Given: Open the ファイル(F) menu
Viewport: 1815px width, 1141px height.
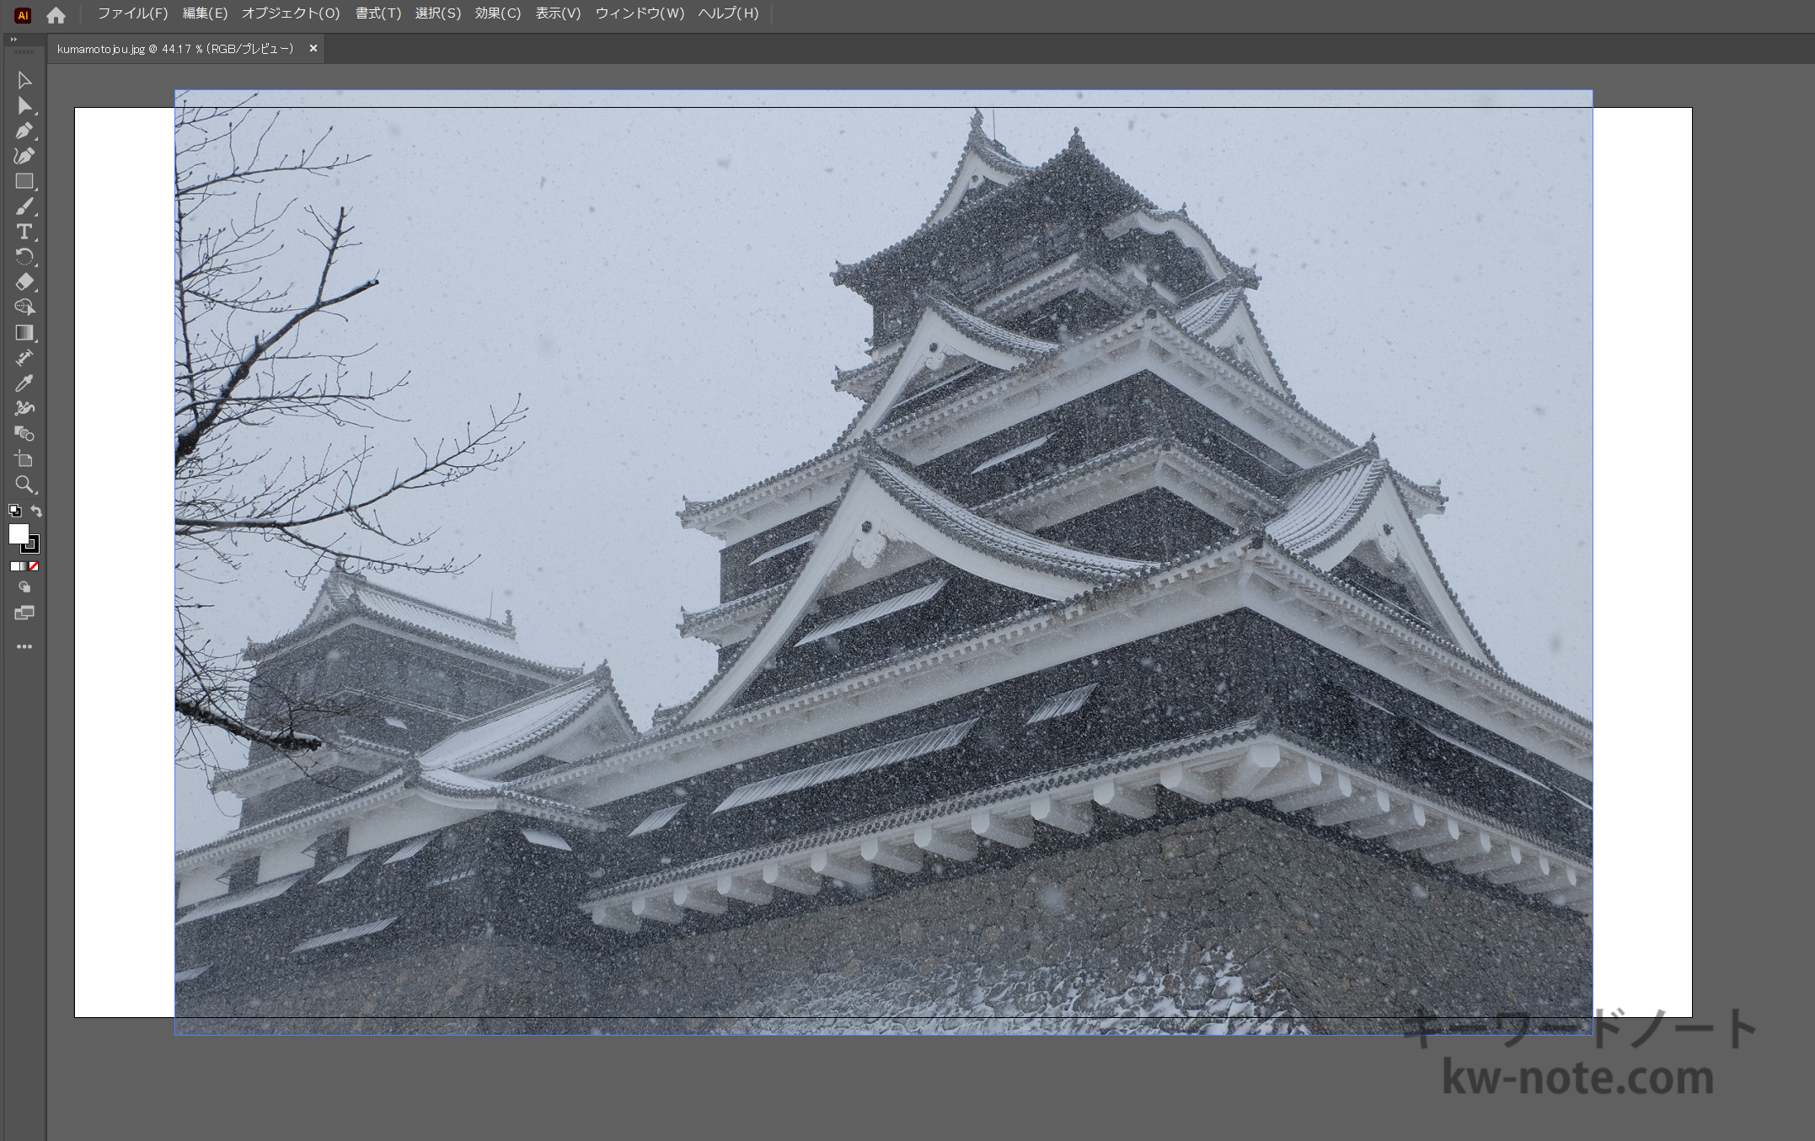Looking at the screenshot, I should click(132, 13).
